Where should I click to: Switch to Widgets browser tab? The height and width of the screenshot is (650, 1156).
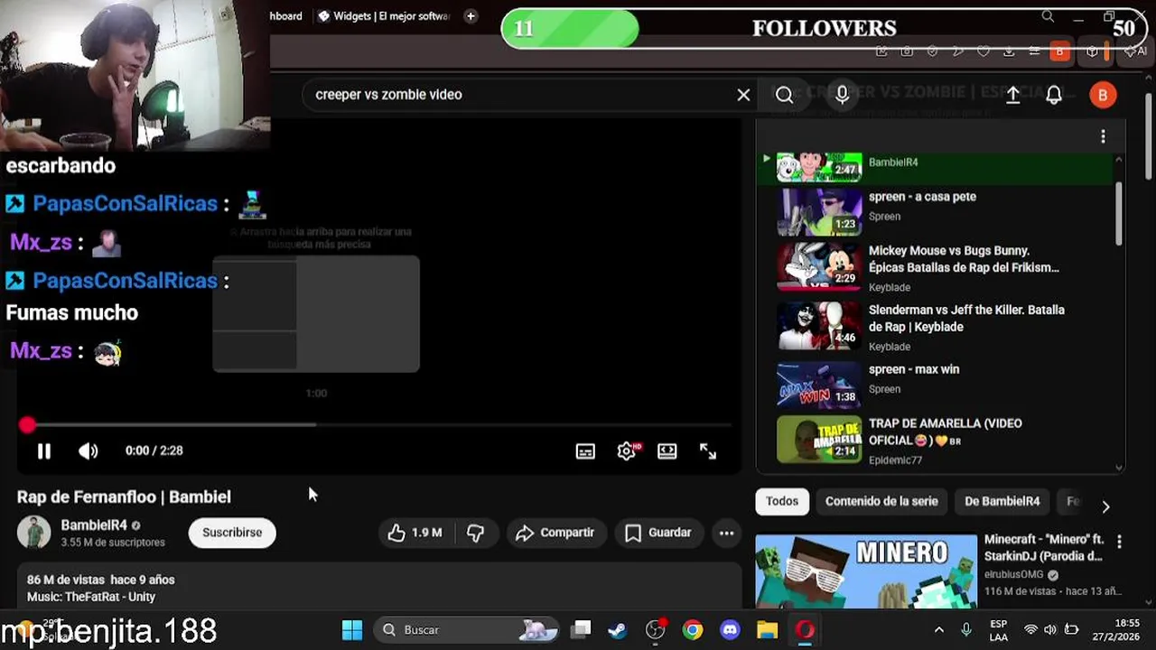[x=383, y=16]
